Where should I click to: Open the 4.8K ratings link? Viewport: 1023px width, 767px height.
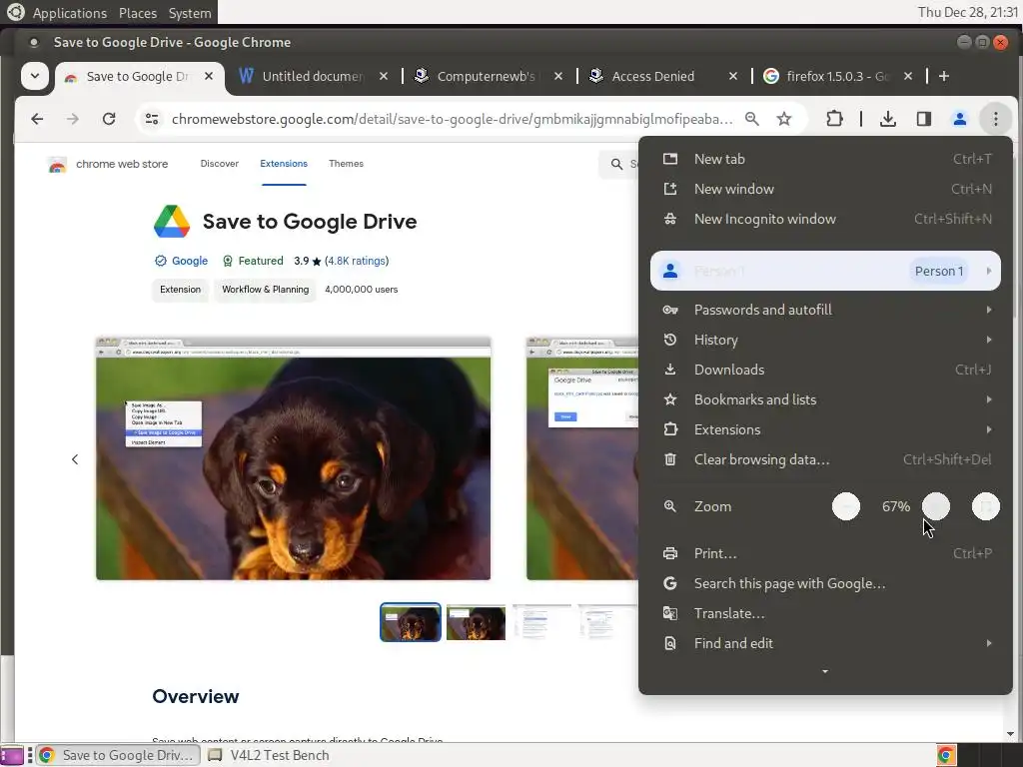(357, 261)
